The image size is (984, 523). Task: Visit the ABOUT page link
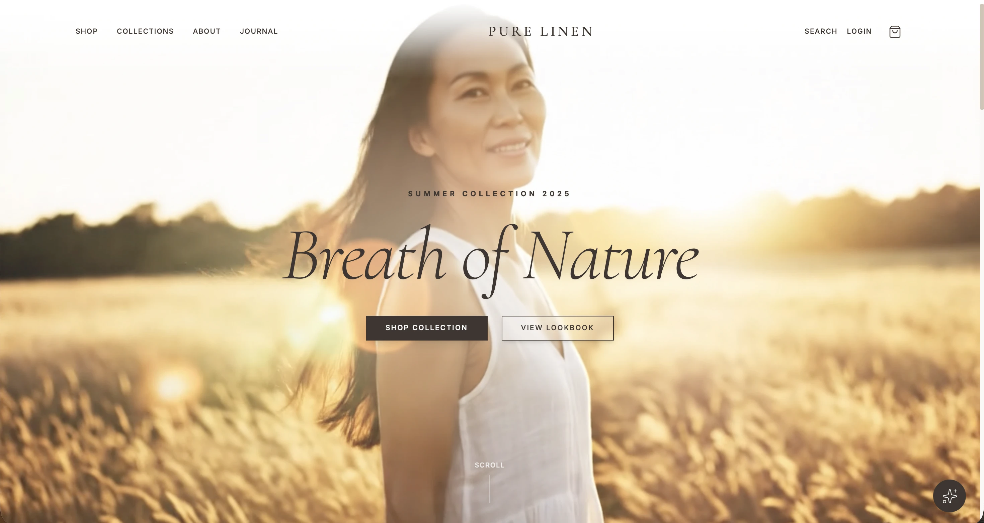[207, 31]
